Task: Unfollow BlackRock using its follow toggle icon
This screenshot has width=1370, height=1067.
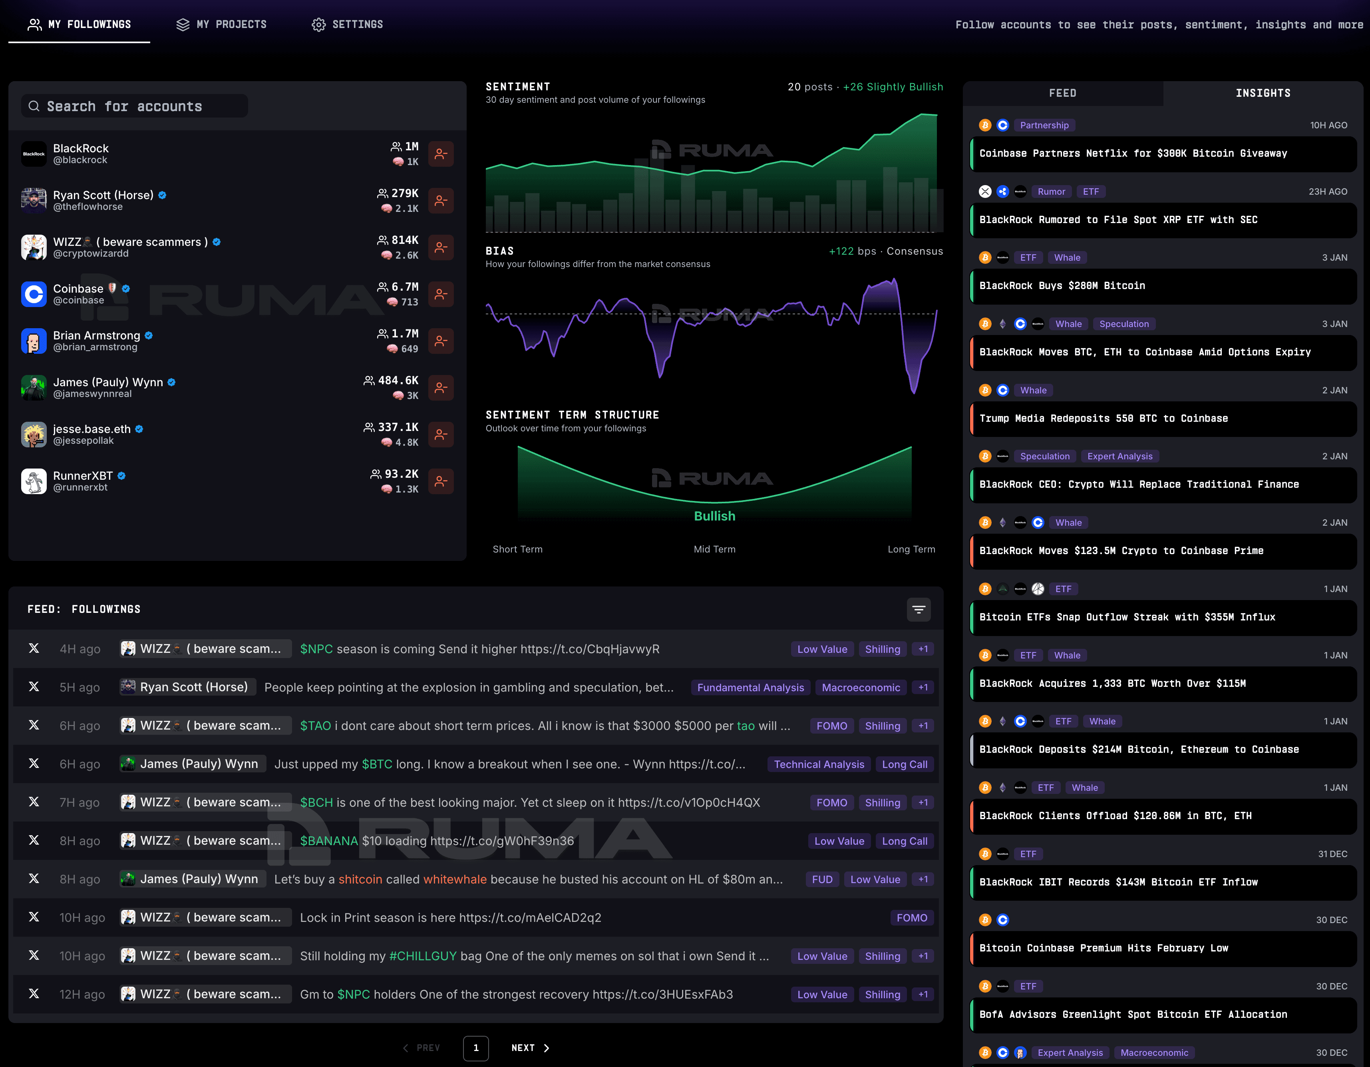Action: tap(441, 154)
